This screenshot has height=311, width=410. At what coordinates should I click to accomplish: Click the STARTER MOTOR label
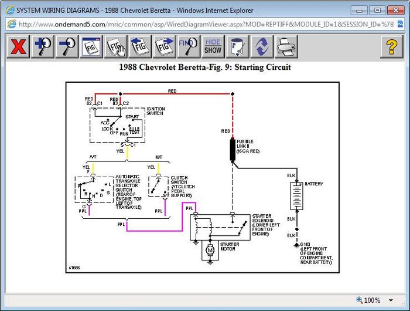coord(230,246)
